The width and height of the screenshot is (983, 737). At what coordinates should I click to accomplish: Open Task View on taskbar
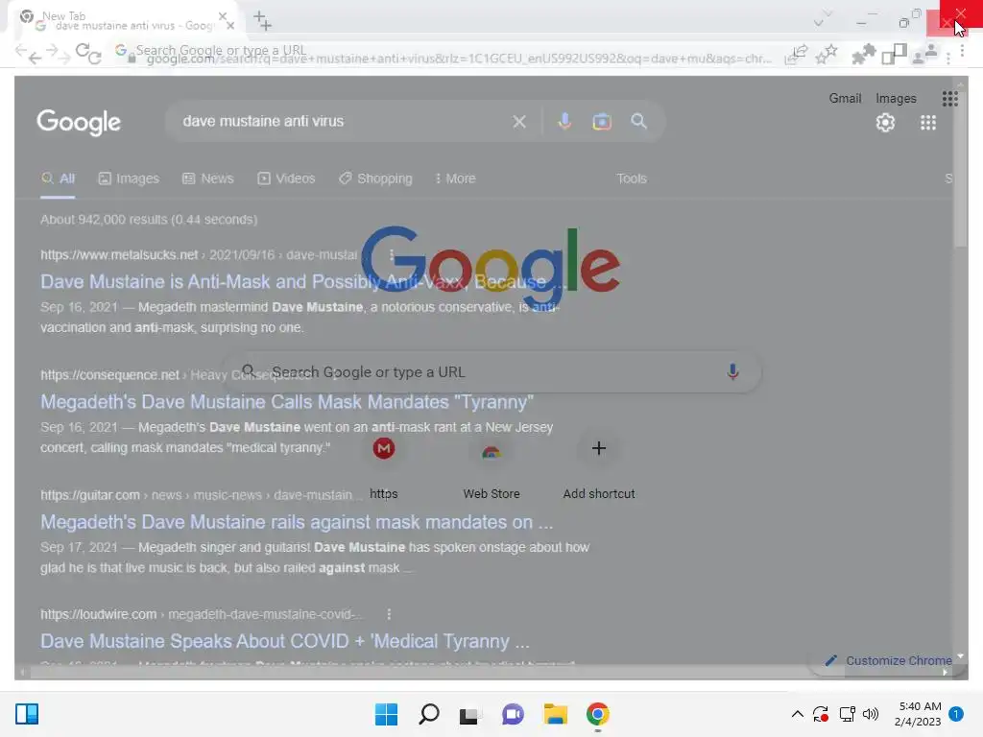click(x=468, y=715)
